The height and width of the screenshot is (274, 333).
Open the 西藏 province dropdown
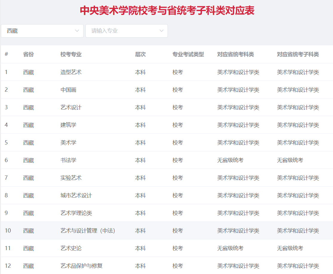(42, 31)
